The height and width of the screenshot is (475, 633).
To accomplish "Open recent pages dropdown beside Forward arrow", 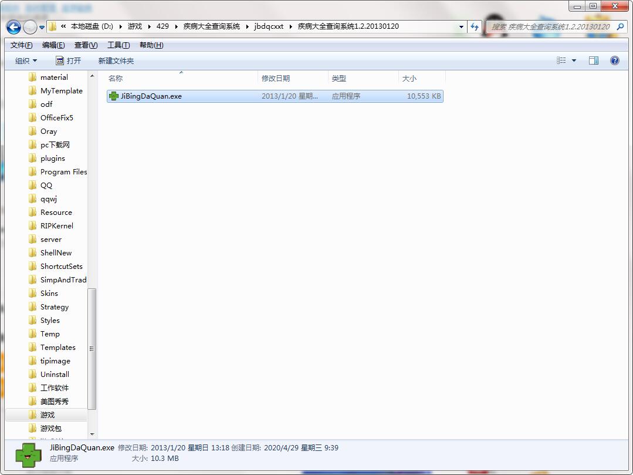I will tap(42, 28).
